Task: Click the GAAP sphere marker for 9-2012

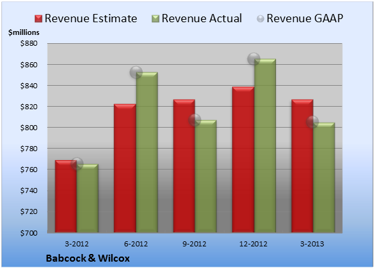Action: coord(195,120)
